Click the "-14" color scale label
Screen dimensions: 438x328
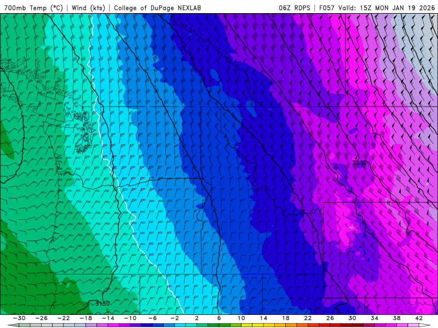pyautogui.click(x=108, y=318)
